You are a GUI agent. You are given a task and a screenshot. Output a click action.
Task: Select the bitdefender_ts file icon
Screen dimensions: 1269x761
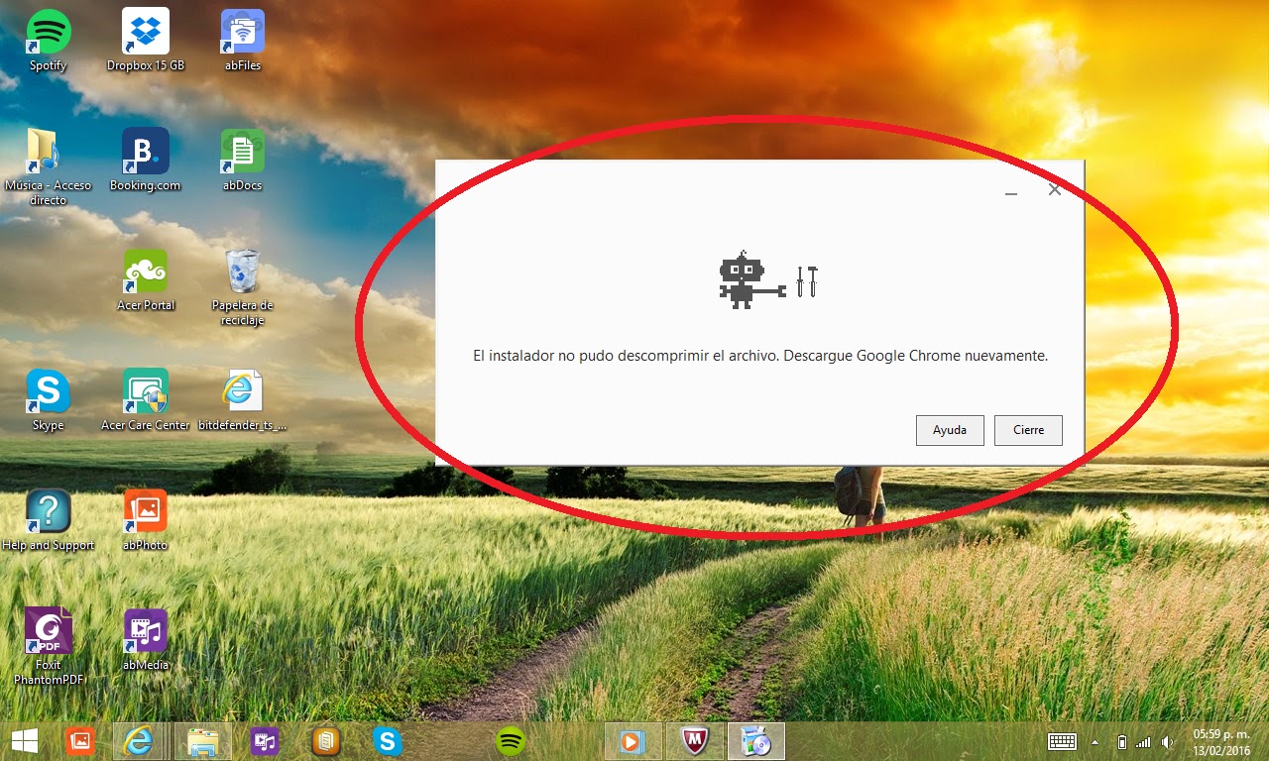pos(243,400)
